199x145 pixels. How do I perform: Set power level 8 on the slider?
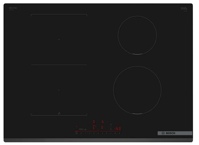pyautogui.click(x=115, y=133)
